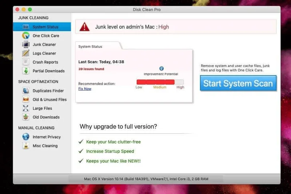Screen dimensions: 291x194
Task: Click the checkmark beside Keeps your Mac like NEW
Action: point(81,161)
